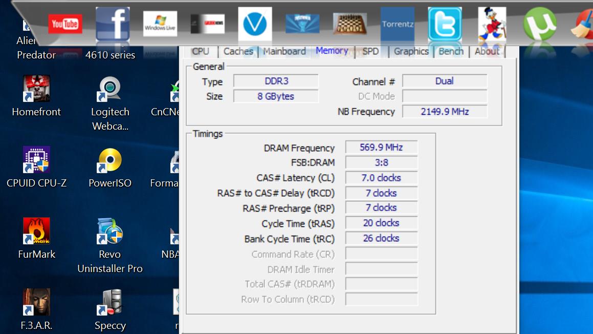Screen dimensions: 593x334
Task: Open the Torrentz dock shortcut
Action: pyautogui.click(x=398, y=24)
